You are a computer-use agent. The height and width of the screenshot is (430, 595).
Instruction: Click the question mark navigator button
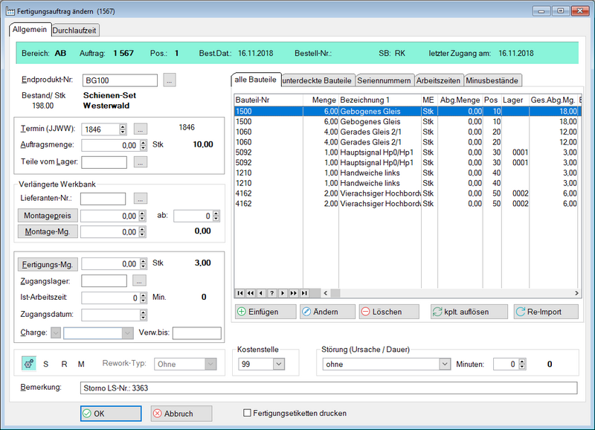pyautogui.click(x=271, y=293)
